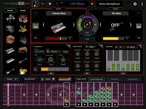Open the Arpeggiator Random mode dropdown
The width and height of the screenshot is (146, 109).
pyautogui.click(x=53, y=52)
